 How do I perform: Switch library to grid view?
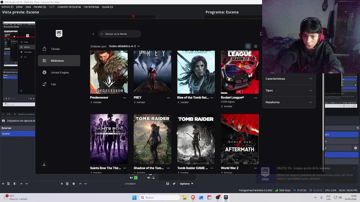point(248,46)
